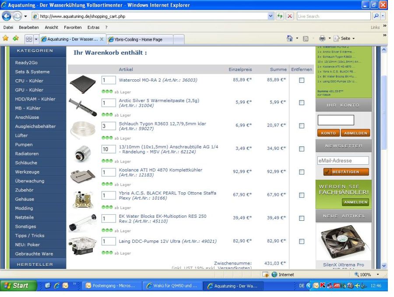Viewport: 394px width, 297px height.
Task: Click the Add to Favorites icon
Action: point(16,38)
